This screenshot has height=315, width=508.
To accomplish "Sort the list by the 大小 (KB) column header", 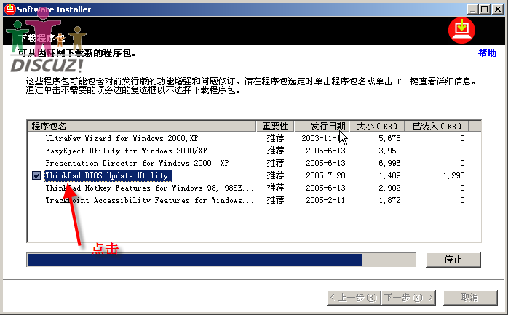I will 376,126.
